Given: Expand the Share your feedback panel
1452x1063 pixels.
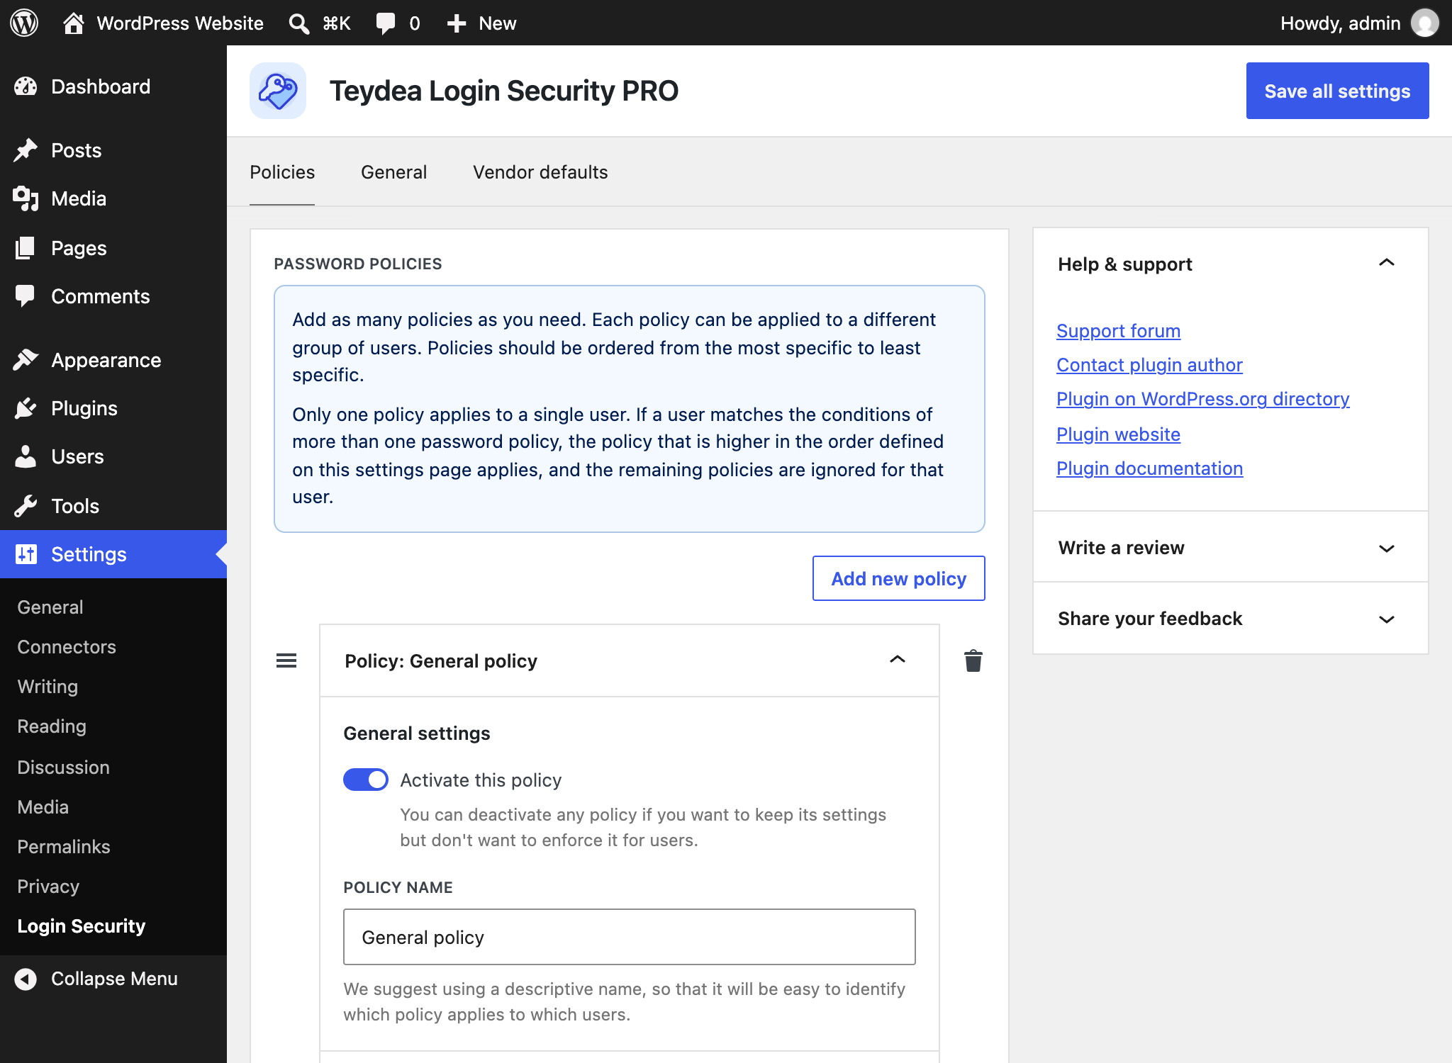Looking at the screenshot, I should [1387, 619].
